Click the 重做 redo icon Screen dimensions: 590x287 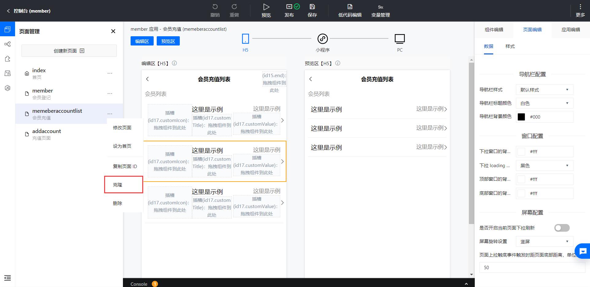(234, 7)
